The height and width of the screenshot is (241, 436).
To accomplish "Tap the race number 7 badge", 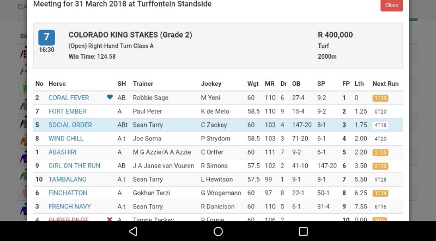I will pos(46,38).
